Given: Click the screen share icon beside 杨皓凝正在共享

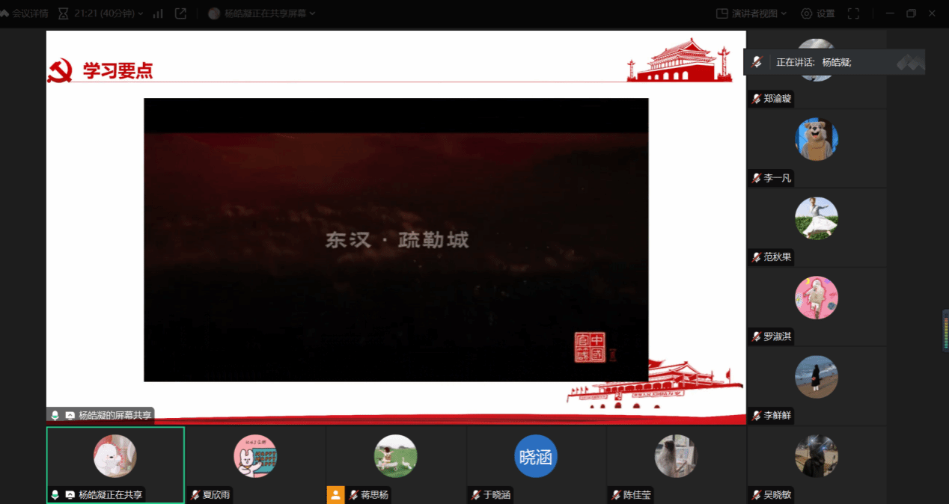Looking at the screenshot, I should [70, 494].
